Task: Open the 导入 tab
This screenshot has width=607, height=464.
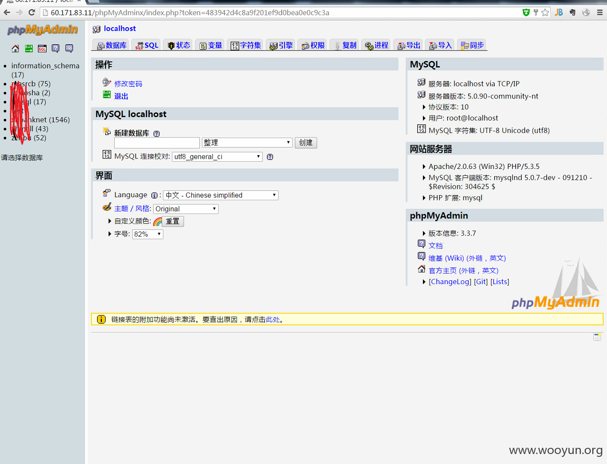Action: tap(440, 45)
